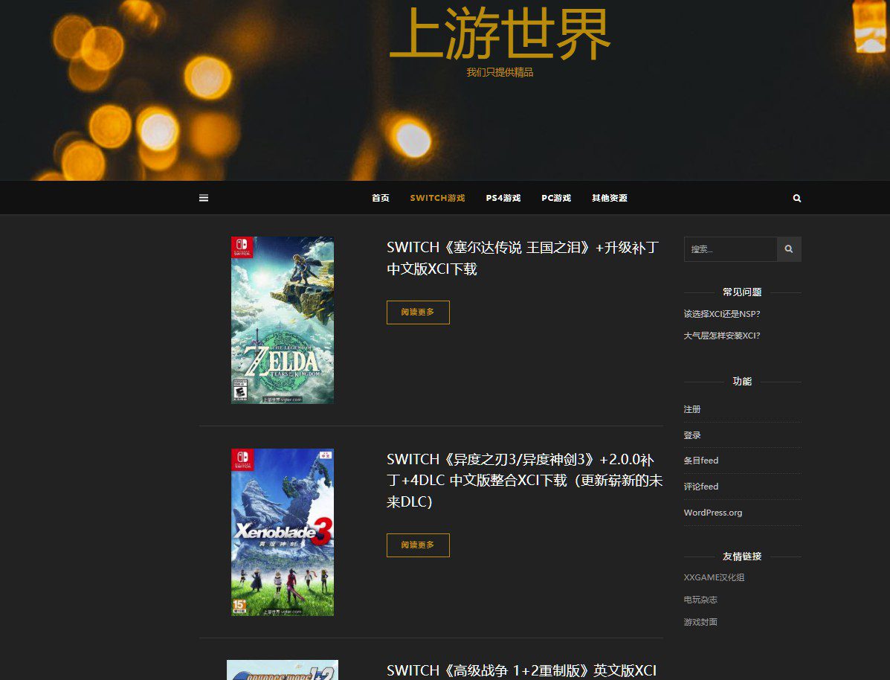
Task: Visit the WordPress.org link
Action: coord(713,512)
